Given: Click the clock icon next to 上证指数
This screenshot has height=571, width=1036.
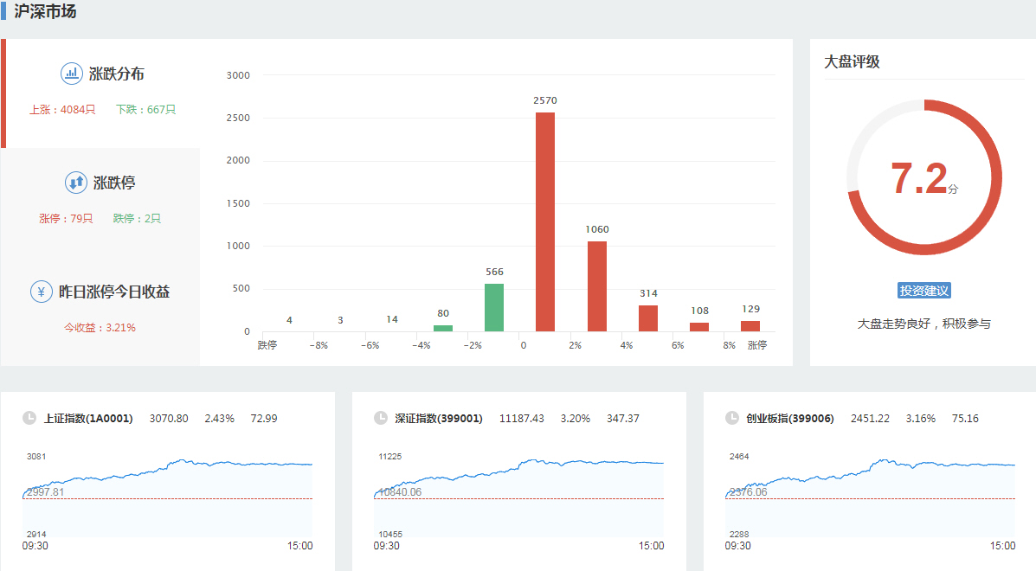Looking at the screenshot, I should [29, 419].
